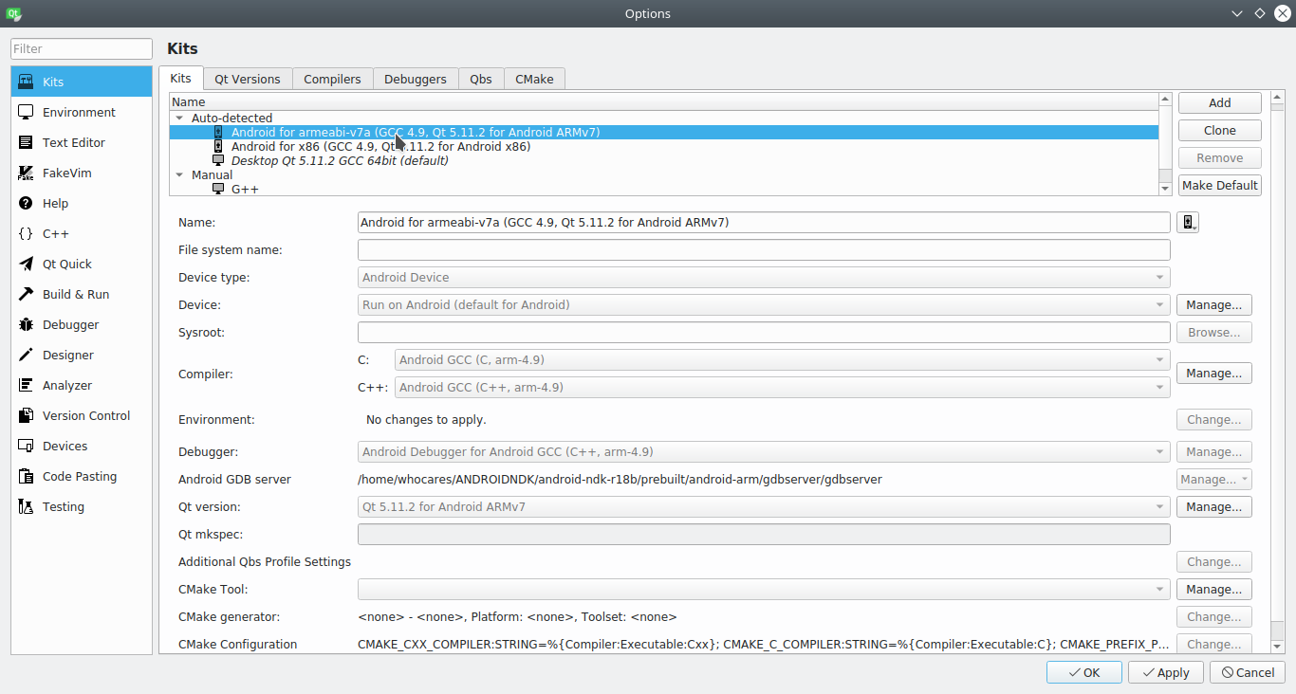Open the Device type dropdown
This screenshot has width=1296, height=694.
[764, 278]
